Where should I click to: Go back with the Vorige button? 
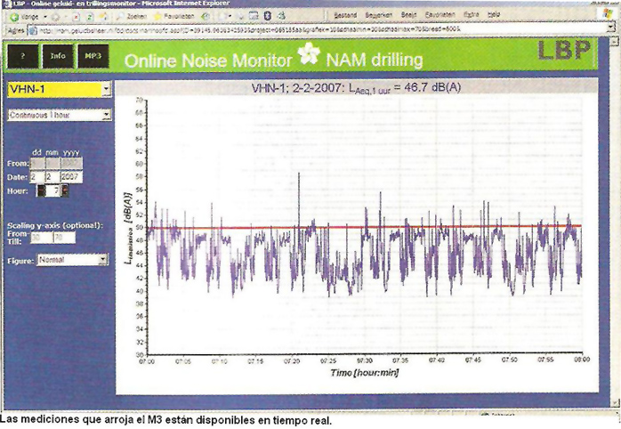24,17
